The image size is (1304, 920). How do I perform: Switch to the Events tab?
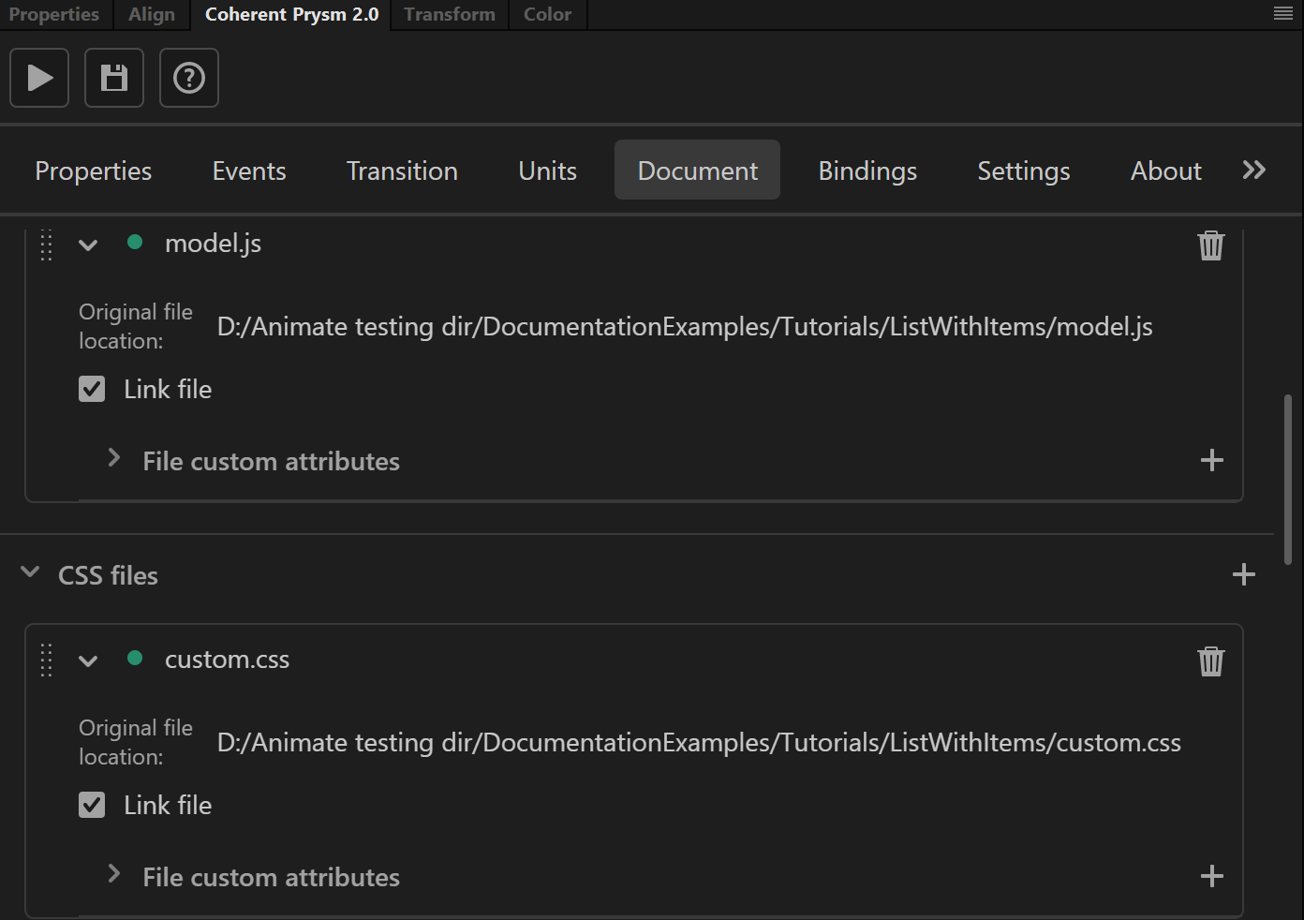(x=249, y=171)
